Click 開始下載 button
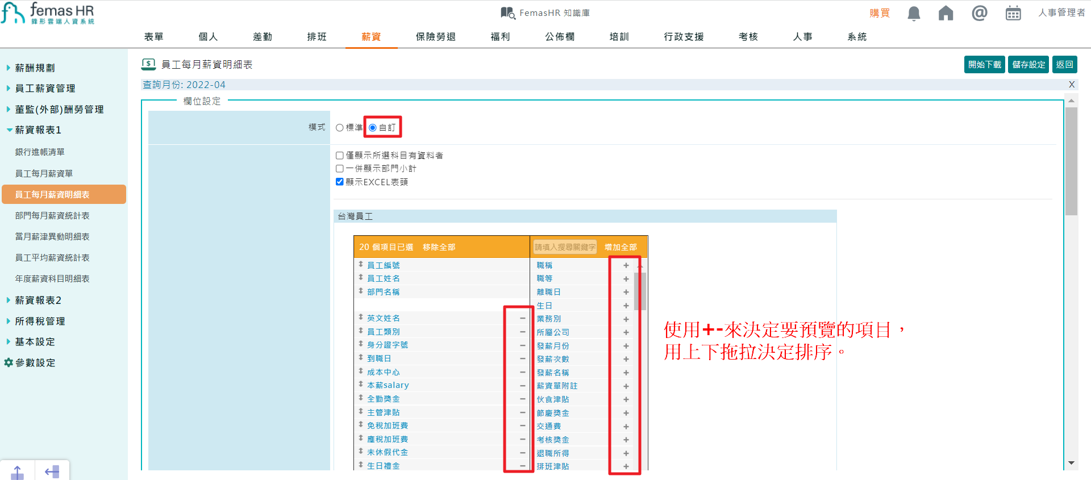This screenshot has height=480, width=1091. [985, 64]
